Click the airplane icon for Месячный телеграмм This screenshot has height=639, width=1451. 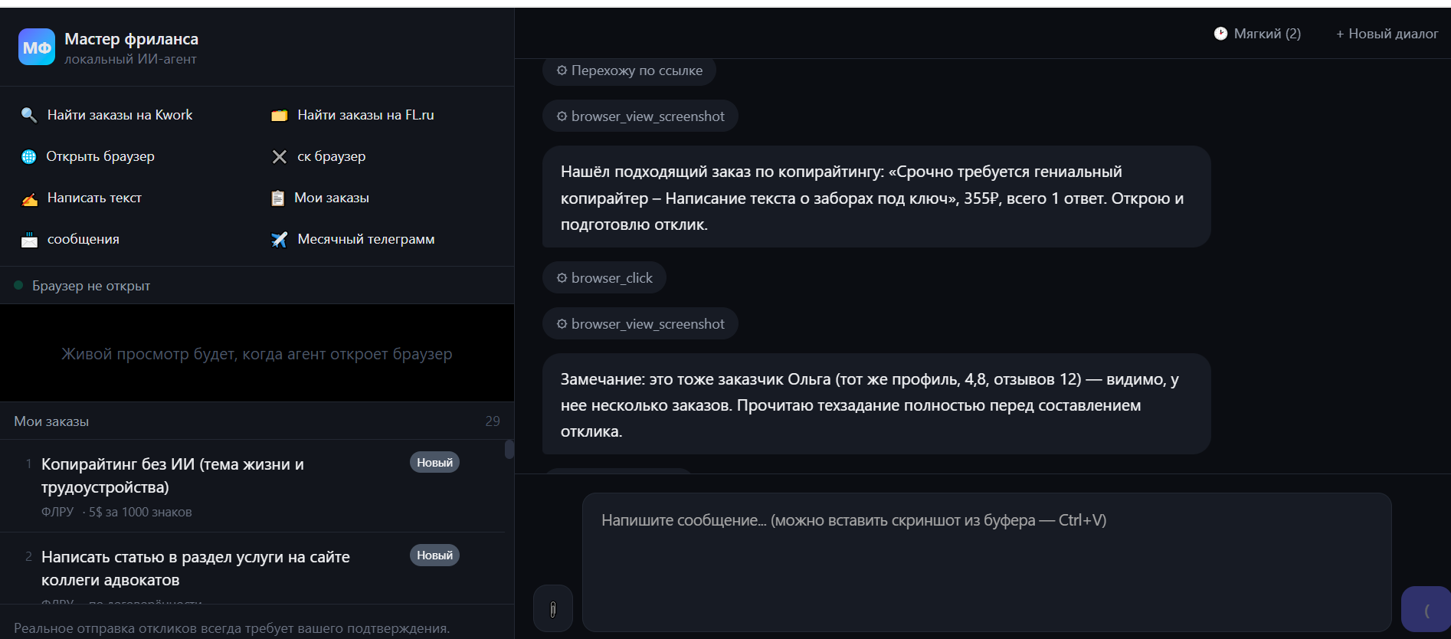[279, 239]
